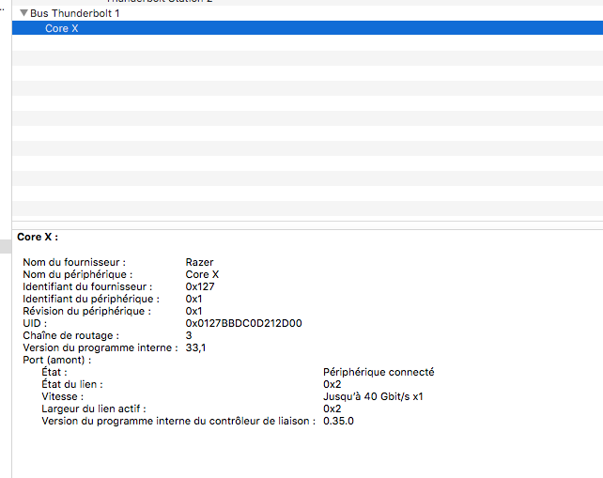Collapse the Bus Thunderbolt 1 disclosure triangle
The width and height of the screenshot is (603, 478).
pos(23,13)
